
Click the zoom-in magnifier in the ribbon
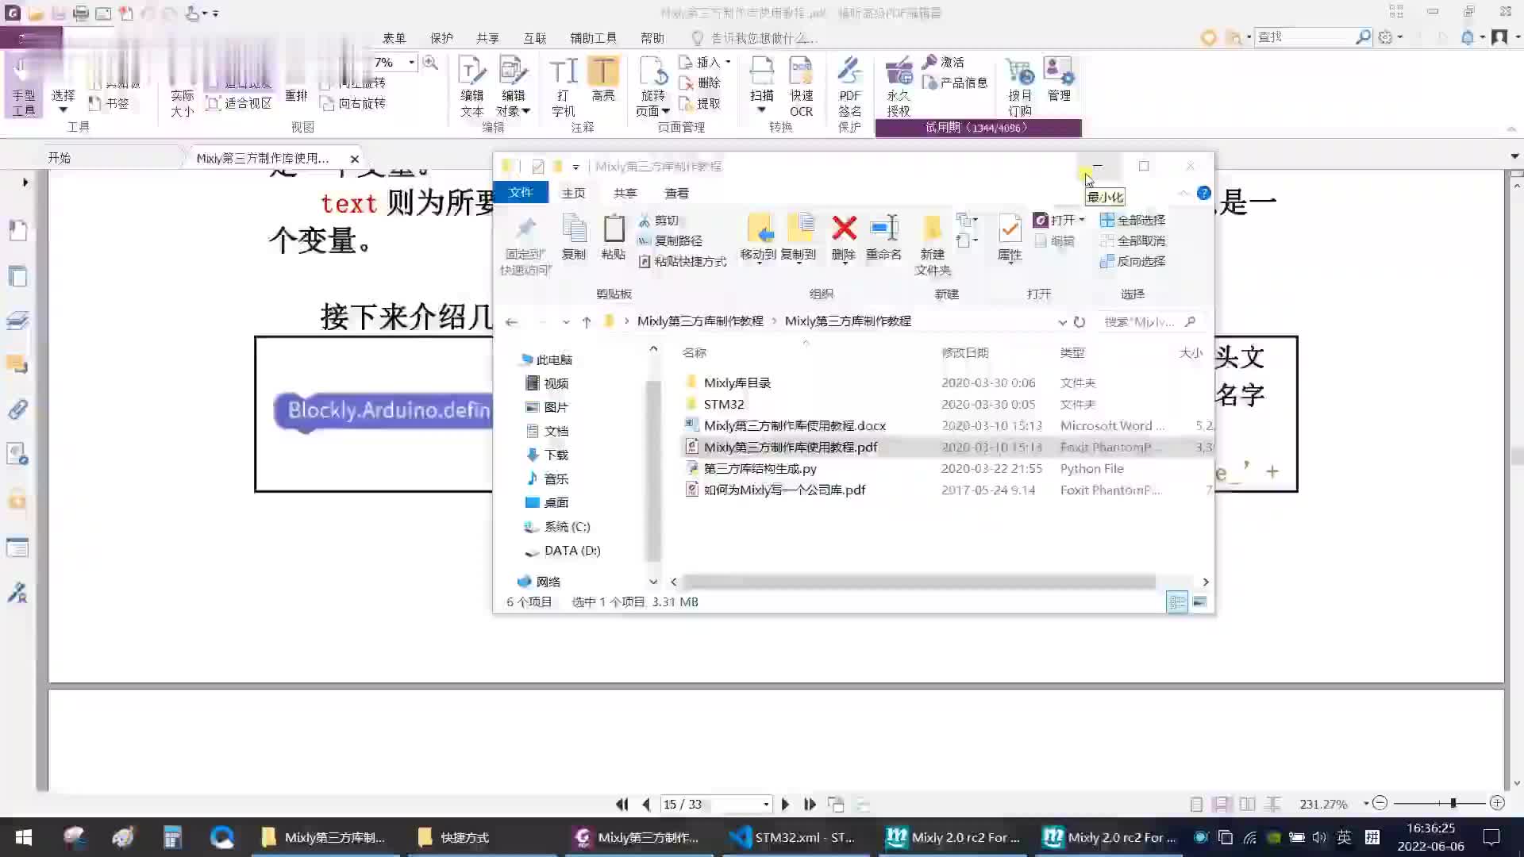point(430,63)
